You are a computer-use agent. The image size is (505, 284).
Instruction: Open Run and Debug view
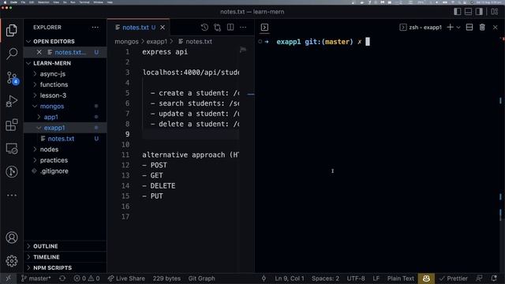(x=12, y=101)
